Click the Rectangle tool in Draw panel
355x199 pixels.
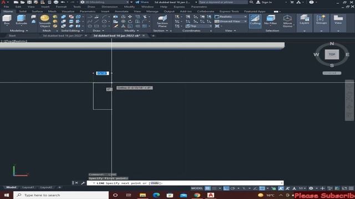pyautogui.click(x=97, y=26)
